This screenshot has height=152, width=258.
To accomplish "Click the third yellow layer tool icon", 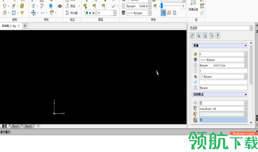I will [x=103, y=6].
